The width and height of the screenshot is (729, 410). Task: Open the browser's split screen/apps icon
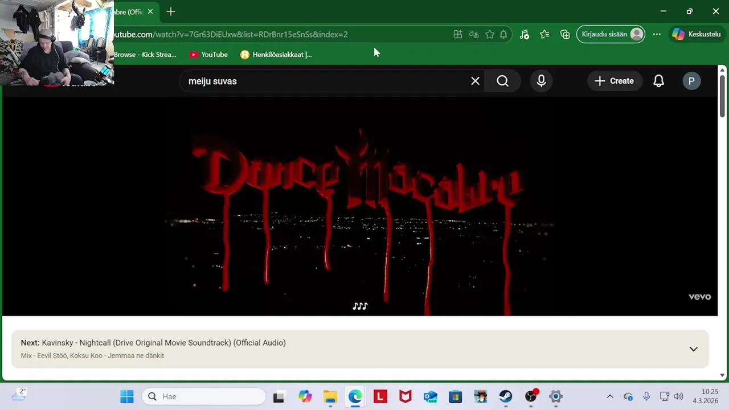click(458, 34)
